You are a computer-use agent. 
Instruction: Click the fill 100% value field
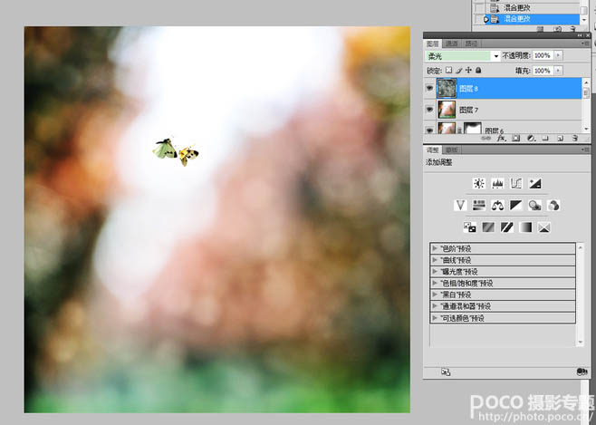pos(543,71)
